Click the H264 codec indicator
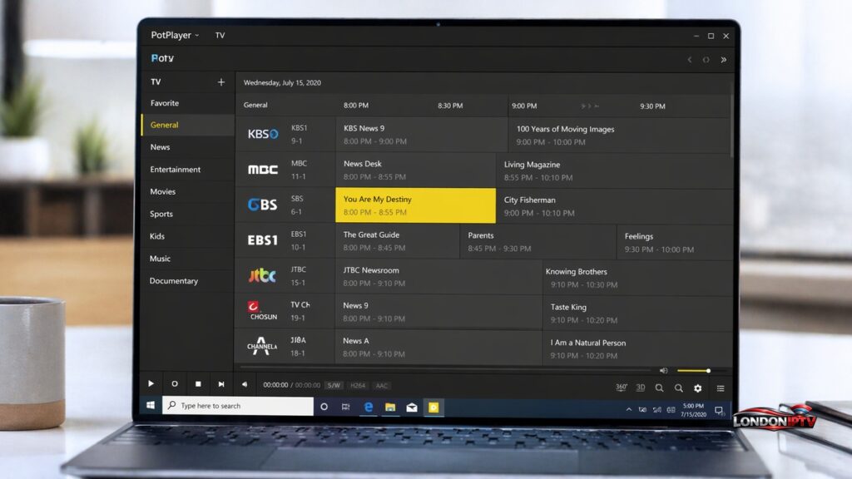Image resolution: width=852 pixels, height=479 pixels. tap(358, 386)
